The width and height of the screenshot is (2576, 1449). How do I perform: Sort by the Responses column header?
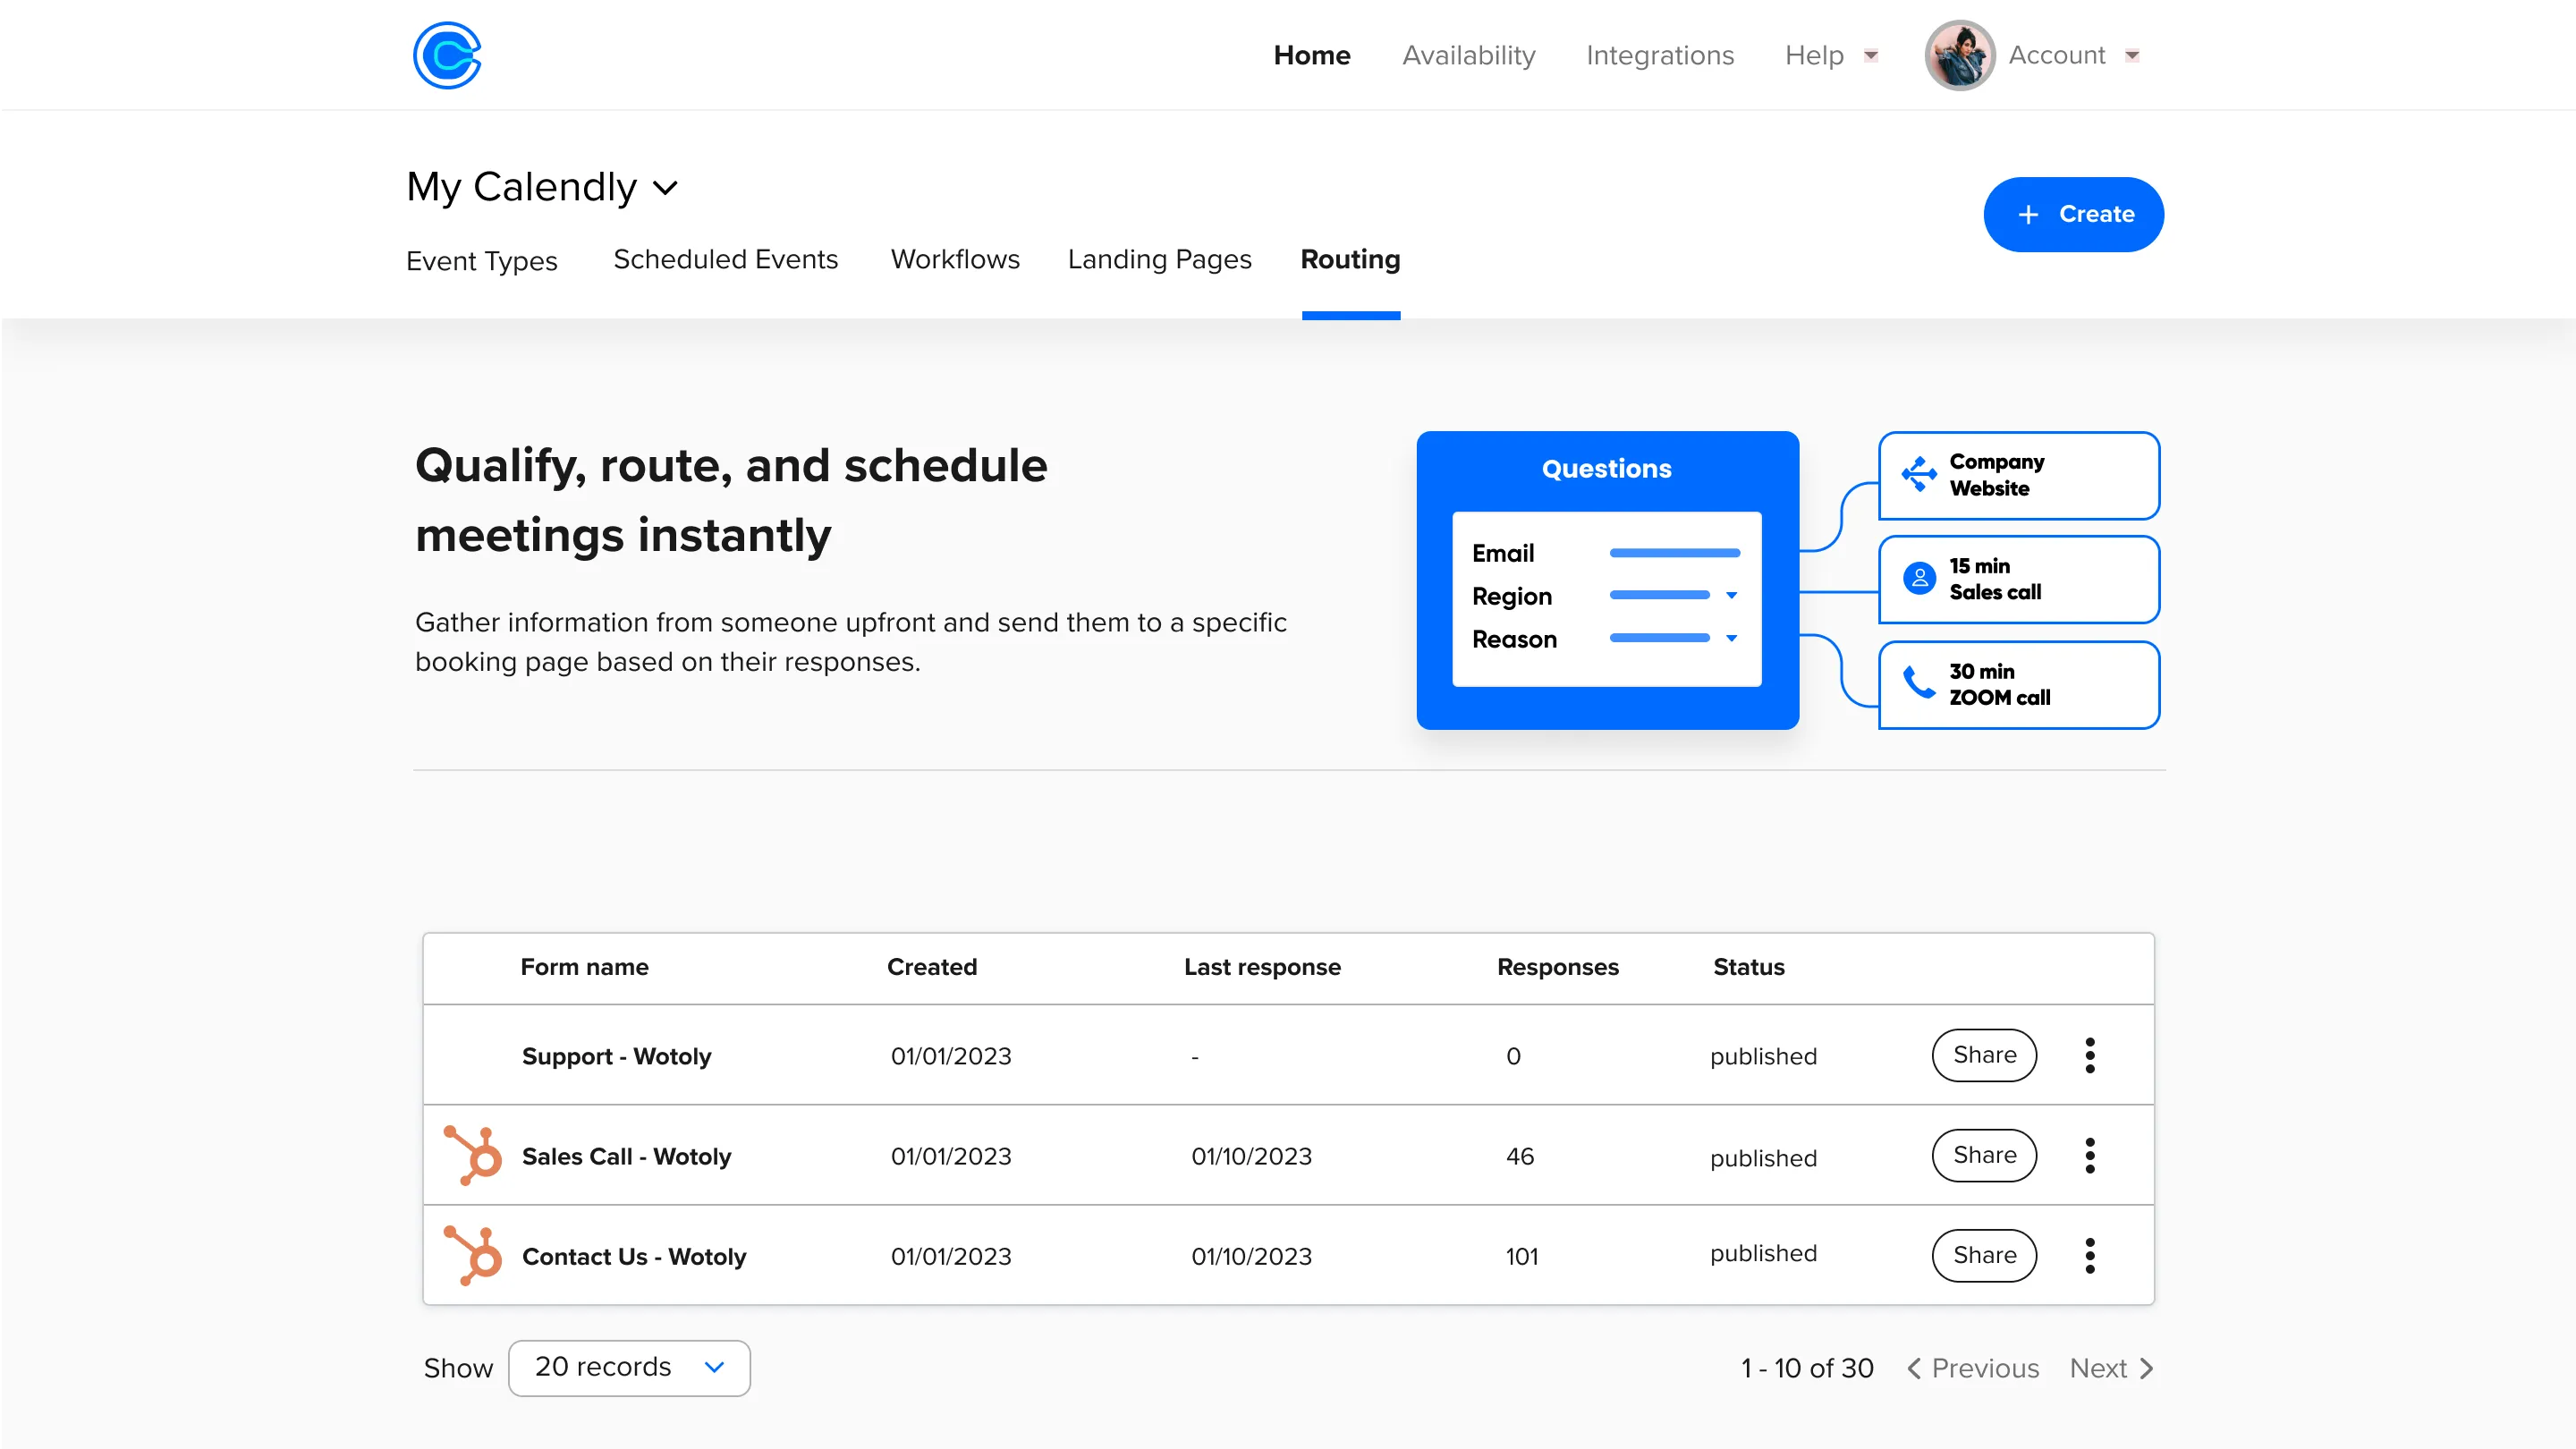(1557, 967)
